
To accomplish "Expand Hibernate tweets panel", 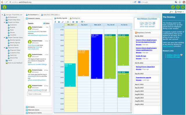I will [39, 110].
